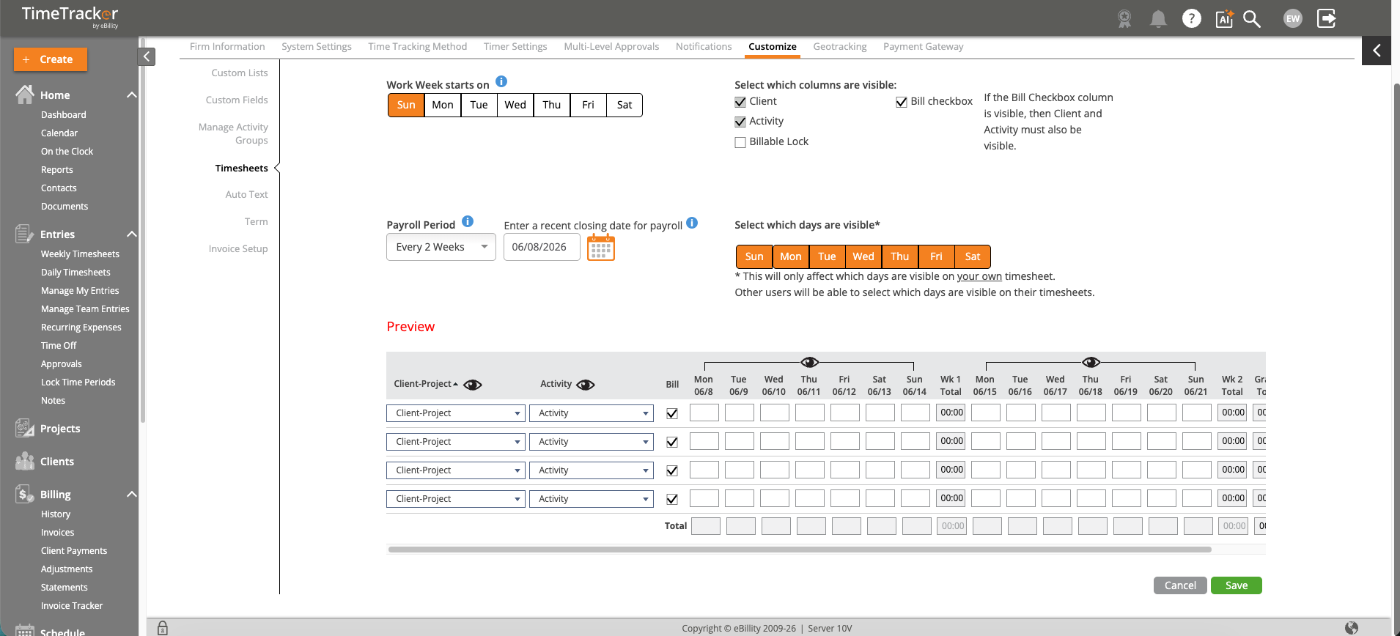The width and height of the screenshot is (1400, 636).
Task: Click the Projects sidebar icon
Action: tap(25, 428)
